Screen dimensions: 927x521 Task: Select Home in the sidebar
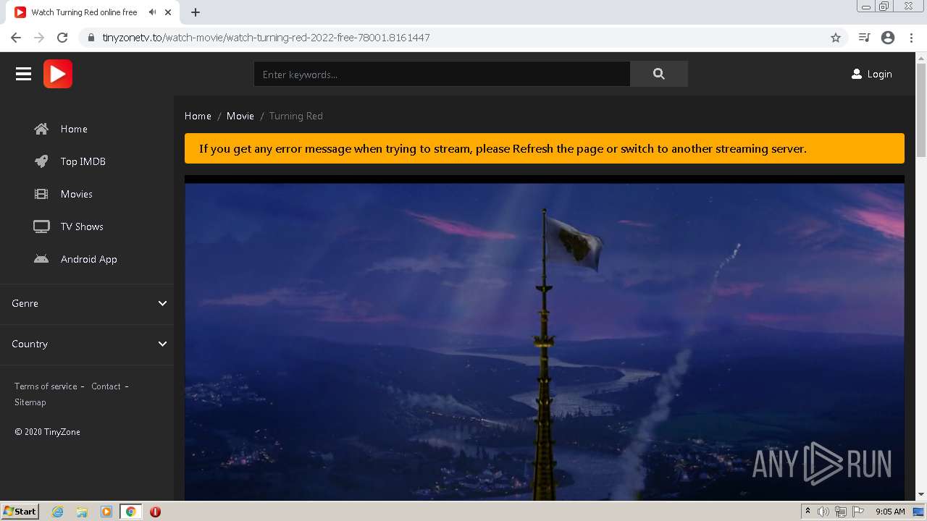(x=74, y=129)
